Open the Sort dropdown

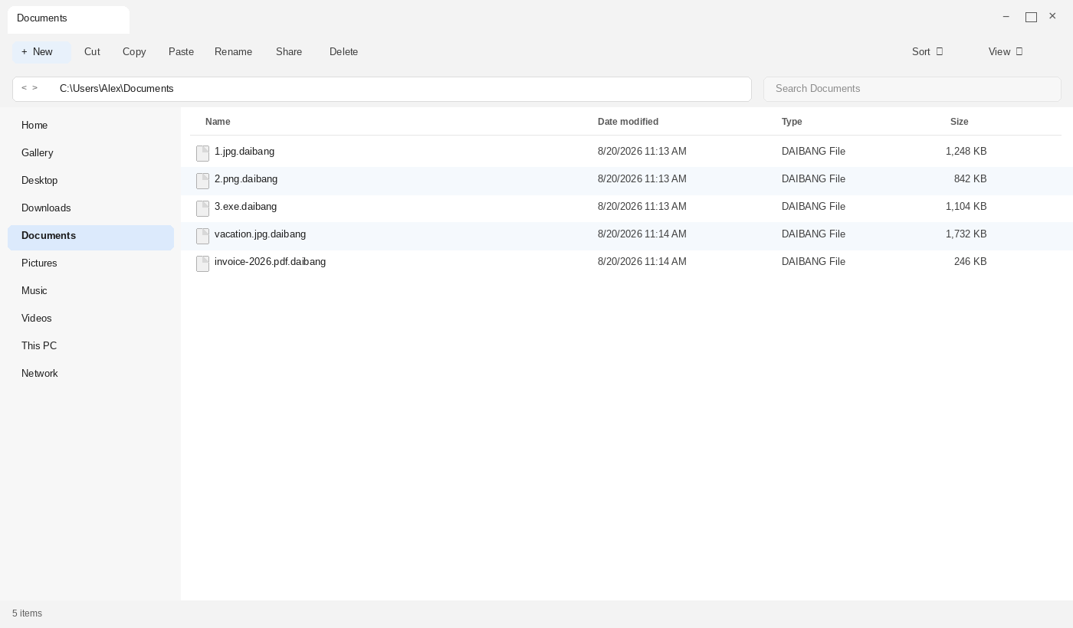[927, 52]
